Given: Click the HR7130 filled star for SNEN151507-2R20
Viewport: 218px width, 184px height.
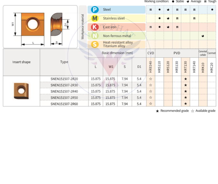Looking at the screenshot, I should (x=185, y=79).
